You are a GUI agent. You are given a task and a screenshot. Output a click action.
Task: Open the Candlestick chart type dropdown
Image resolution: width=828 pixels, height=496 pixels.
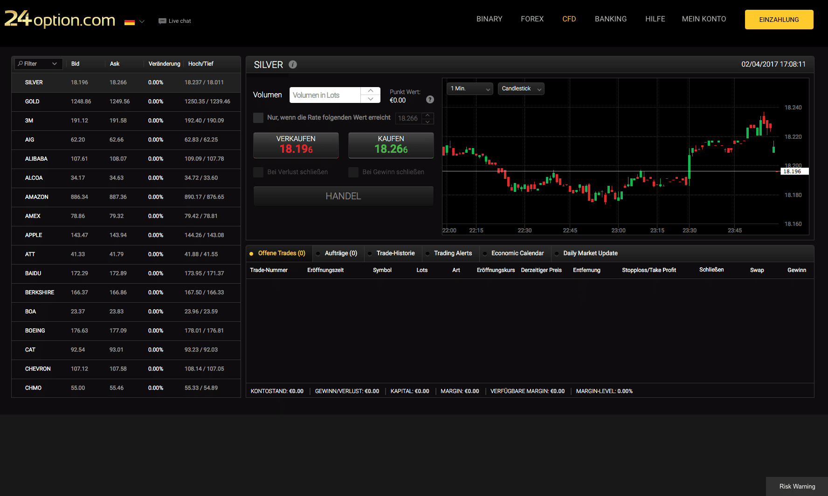point(521,88)
